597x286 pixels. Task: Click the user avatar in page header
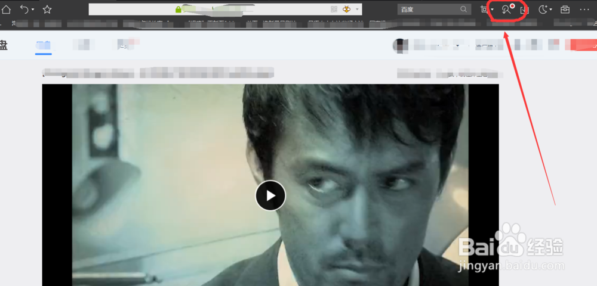click(x=400, y=45)
